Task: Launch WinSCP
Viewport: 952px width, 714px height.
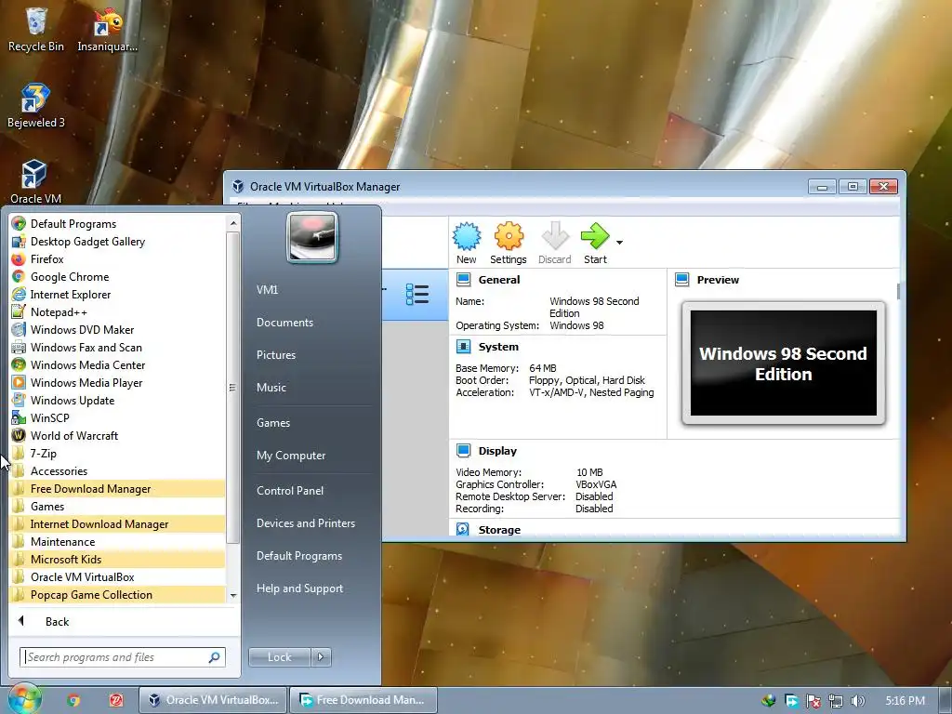Action: click(118, 417)
